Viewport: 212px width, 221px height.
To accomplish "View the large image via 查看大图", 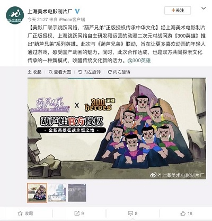I will (x=60, y=72).
